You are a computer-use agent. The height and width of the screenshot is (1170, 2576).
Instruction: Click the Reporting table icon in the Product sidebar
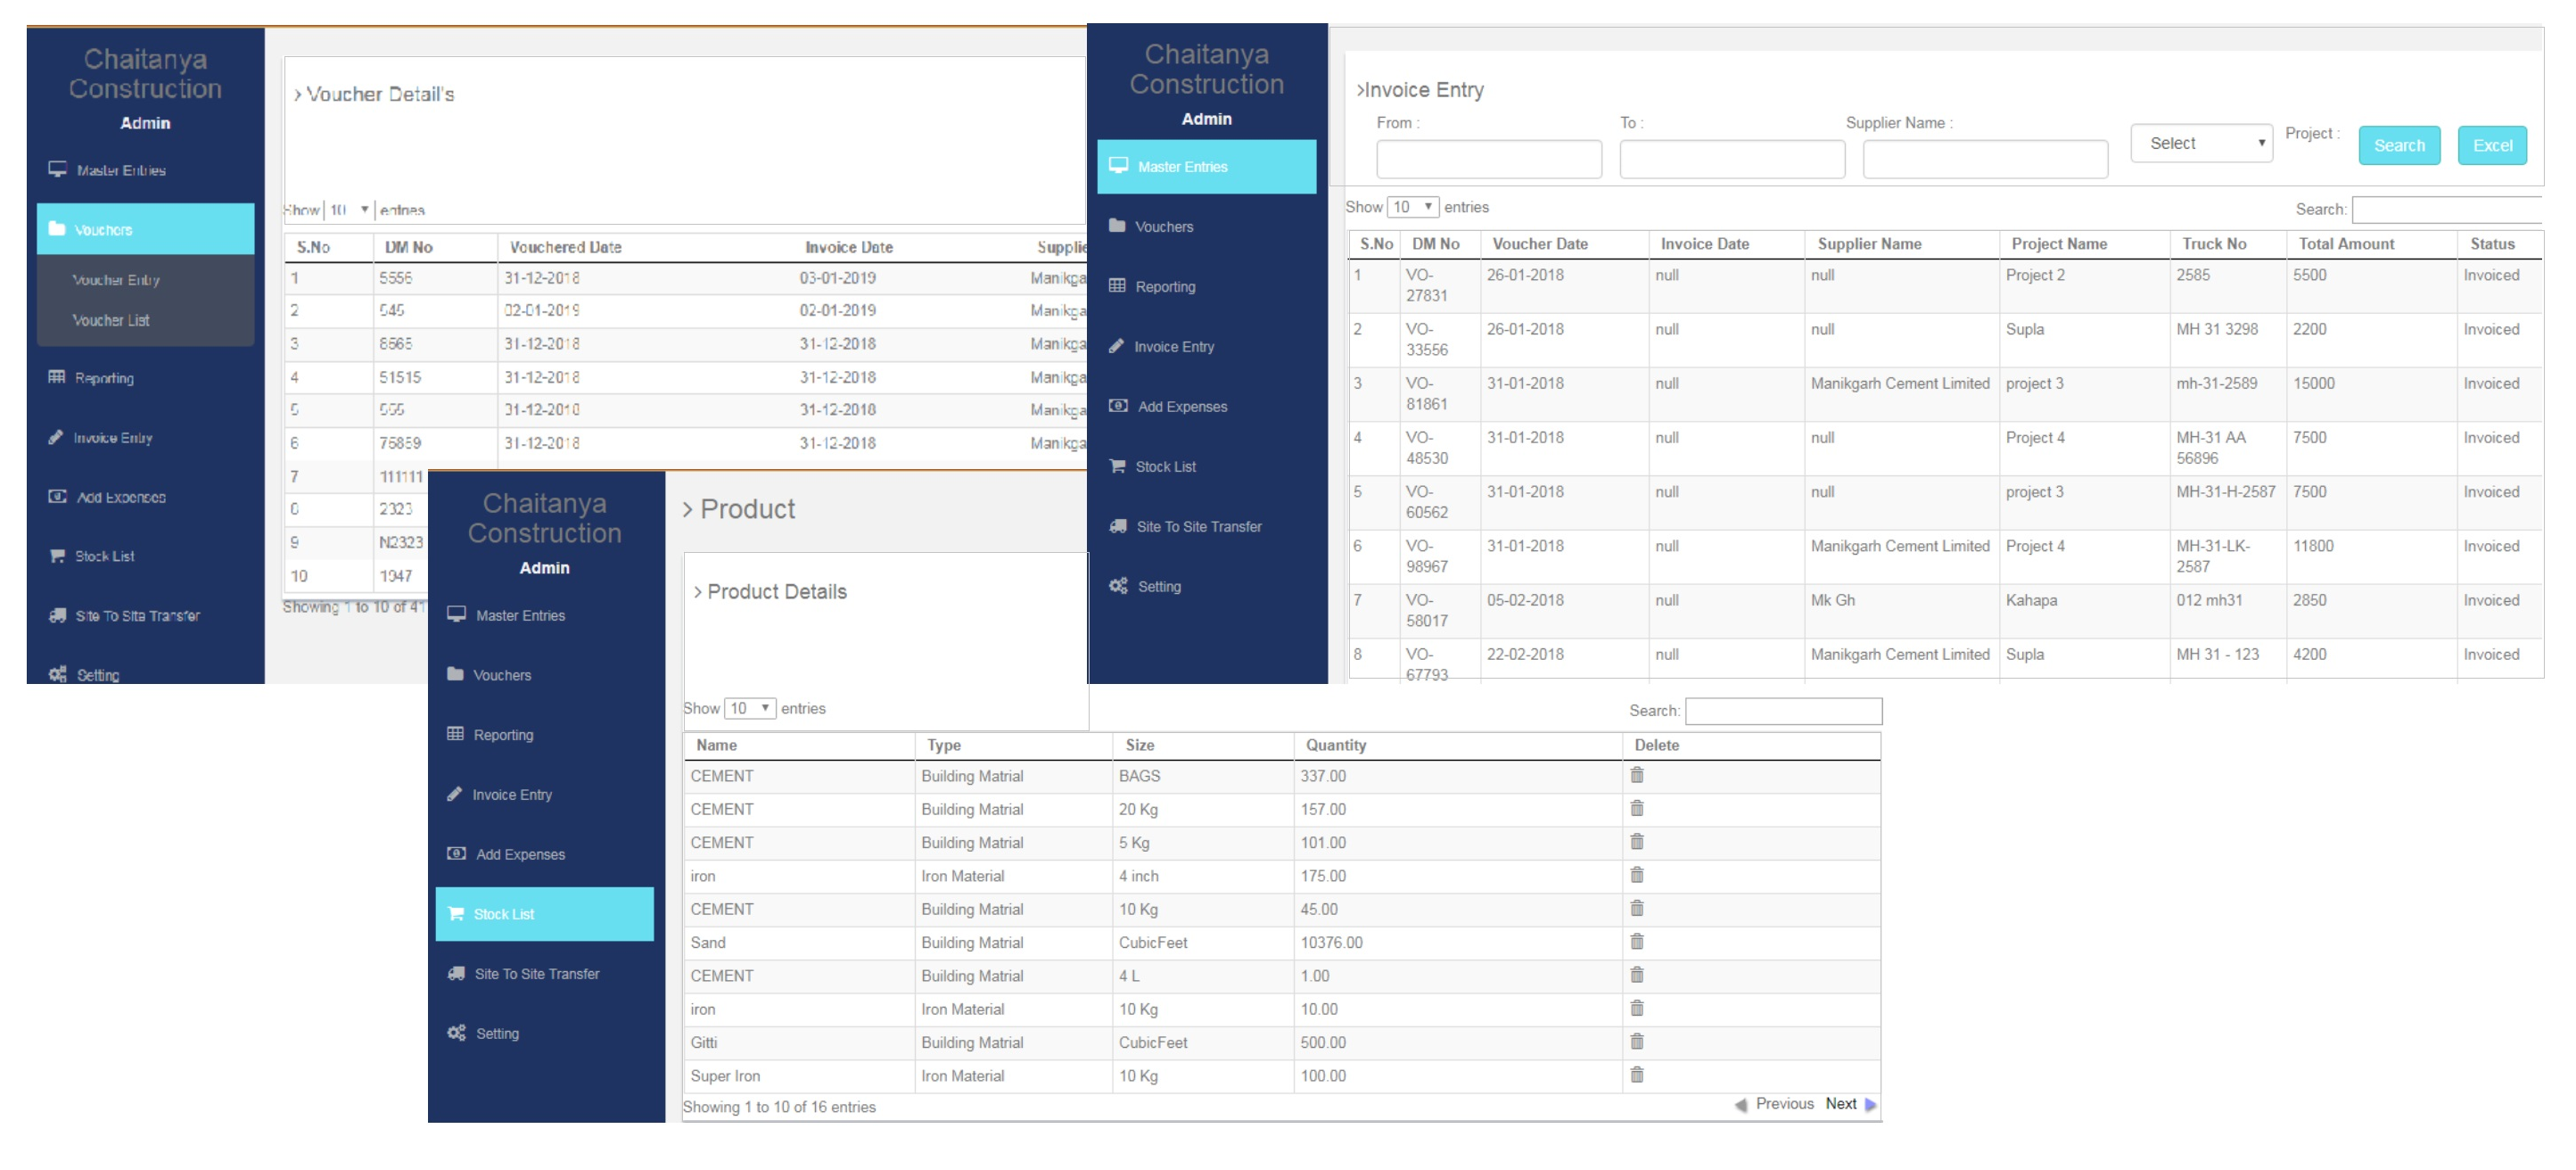tap(455, 734)
